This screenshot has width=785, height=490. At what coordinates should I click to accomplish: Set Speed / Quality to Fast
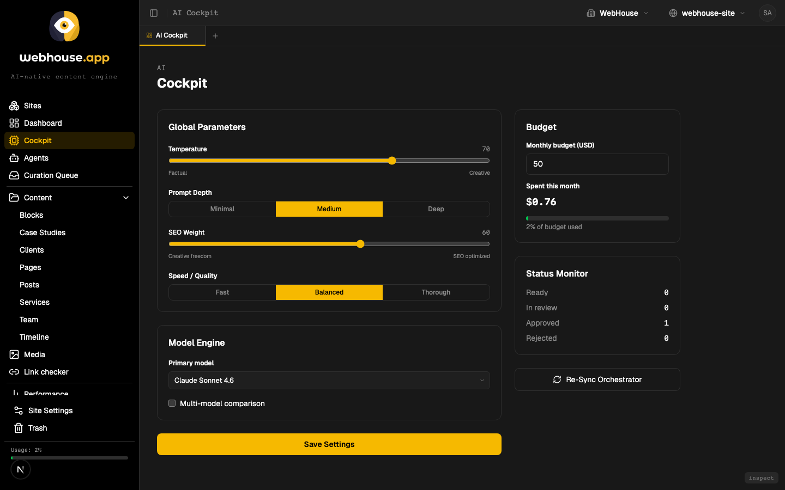[x=222, y=292]
